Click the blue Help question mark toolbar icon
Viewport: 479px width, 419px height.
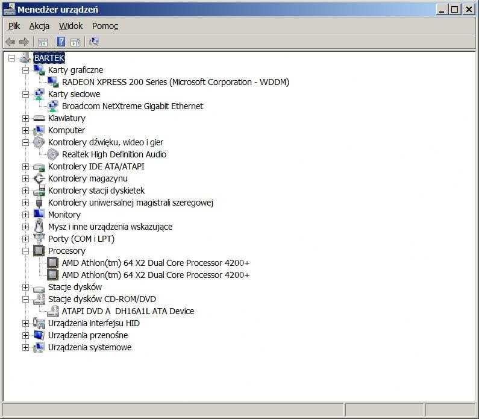(61, 42)
